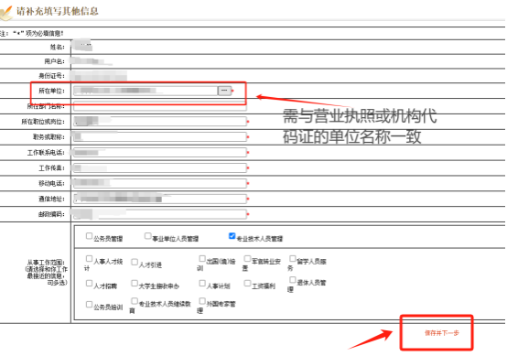Image resolution: width=507 pixels, height=356 pixels.
Task: Click the 身份证号 field label
Action: pos(52,76)
